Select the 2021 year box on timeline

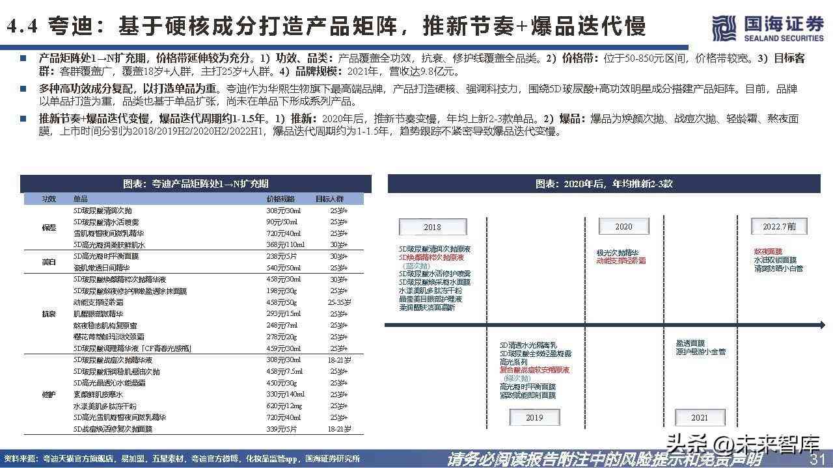699,417
